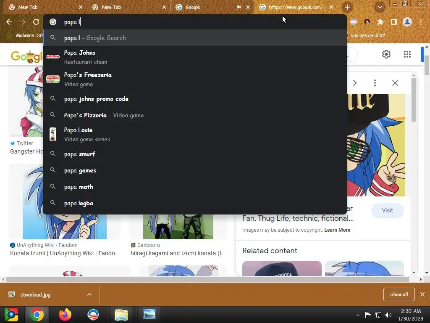The image size is (430, 323).
Task: Pick 'papa johns promo code' suggestion
Action: pos(195,99)
